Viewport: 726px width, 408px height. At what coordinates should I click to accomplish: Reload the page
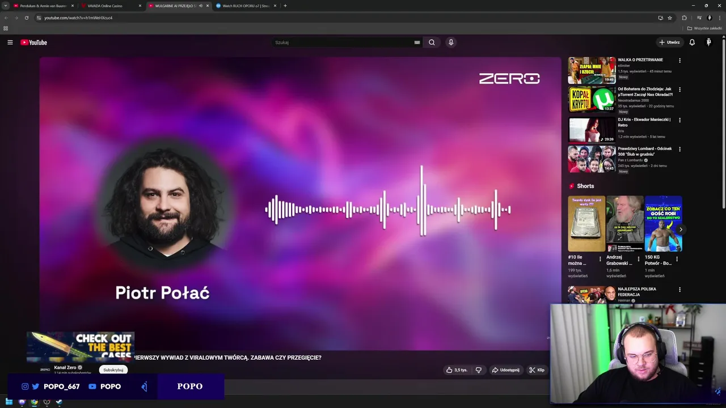tap(26, 18)
